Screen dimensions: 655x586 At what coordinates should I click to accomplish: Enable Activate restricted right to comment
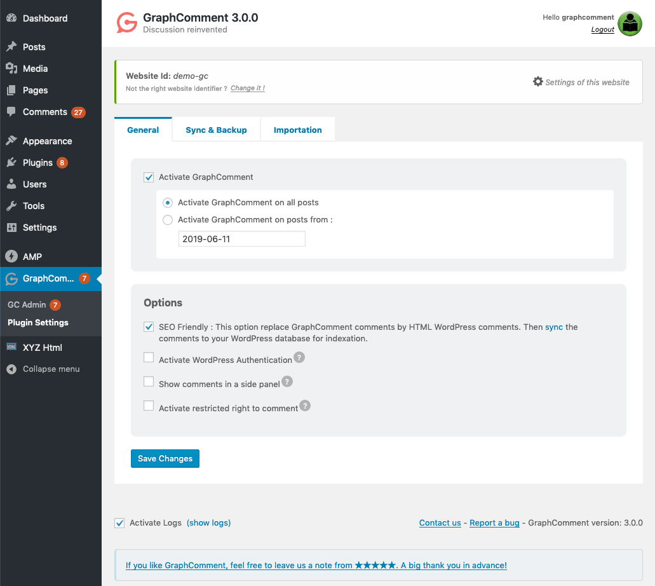click(149, 406)
